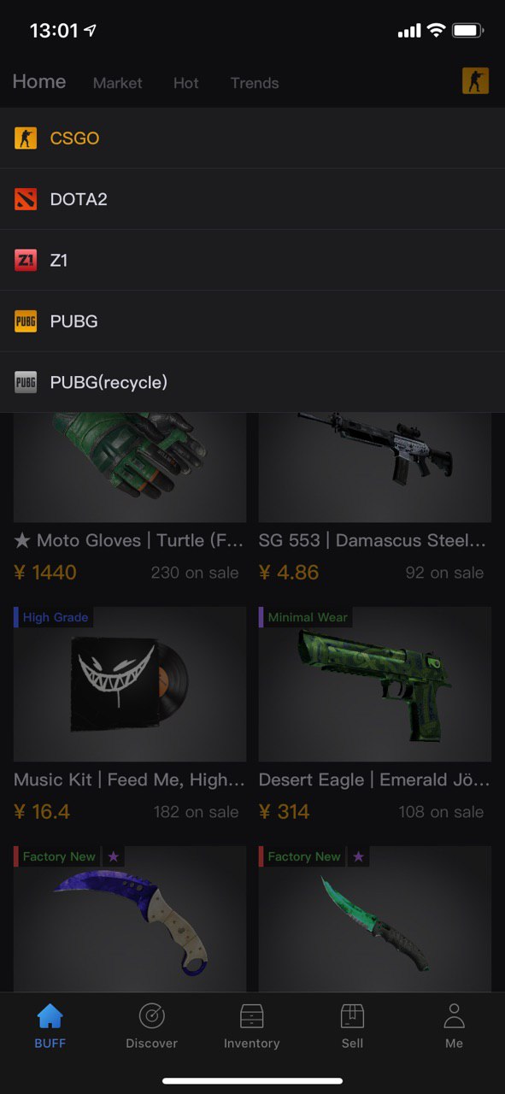Select CSGO in the game list
The image size is (505, 1094).
(x=252, y=138)
